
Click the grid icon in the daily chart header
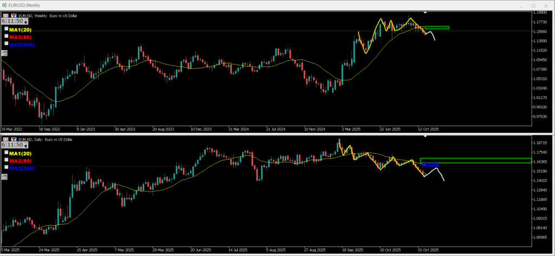click(x=5, y=140)
